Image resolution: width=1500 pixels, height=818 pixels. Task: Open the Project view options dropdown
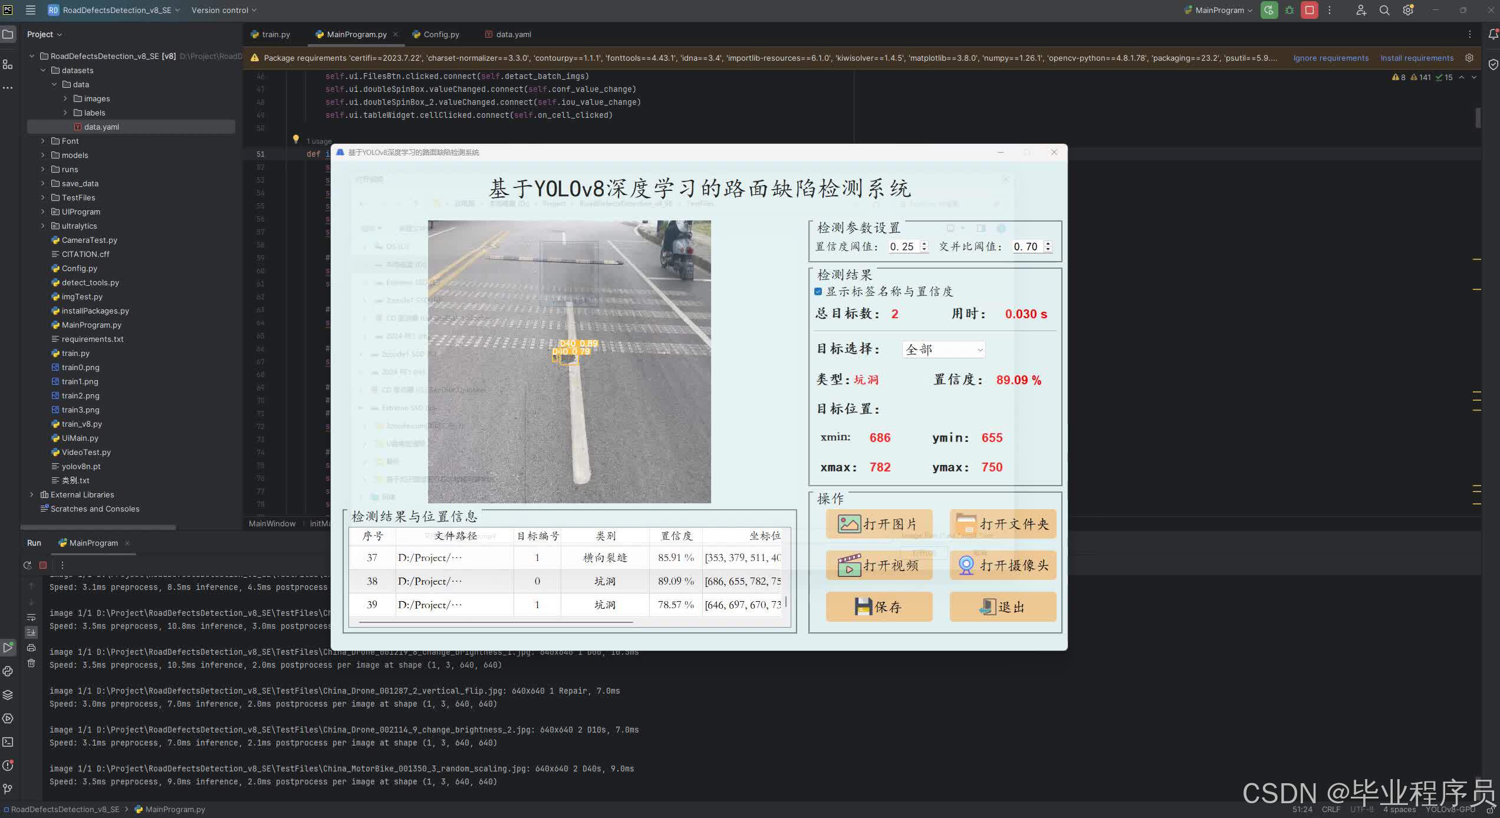pos(44,34)
